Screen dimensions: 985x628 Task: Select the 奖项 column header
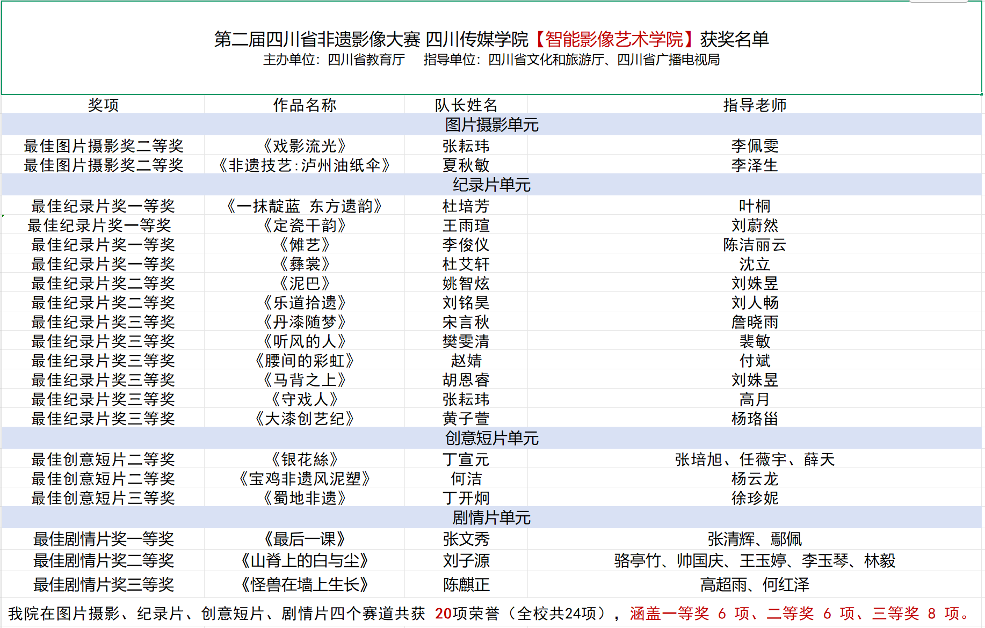(103, 105)
